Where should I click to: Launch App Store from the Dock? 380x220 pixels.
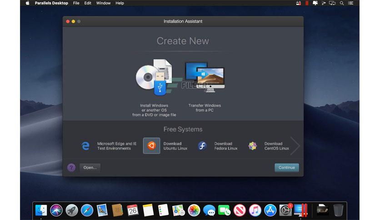point(270,210)
